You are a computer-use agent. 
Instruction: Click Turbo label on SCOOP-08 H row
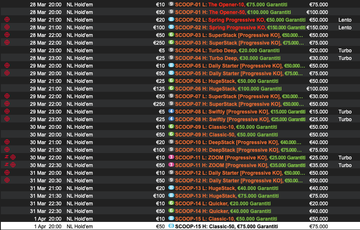coord(345,119)
